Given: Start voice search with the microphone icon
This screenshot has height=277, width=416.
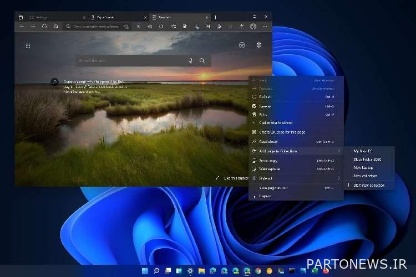Looking at the screenshot, I should click(190, 61).
